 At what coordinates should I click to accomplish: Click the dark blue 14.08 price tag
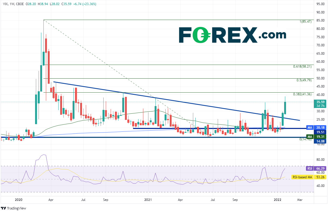click(320, 141)
